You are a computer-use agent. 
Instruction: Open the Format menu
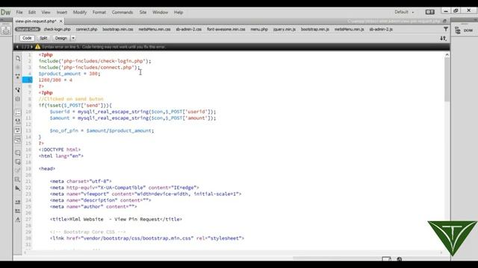coord(99,12)
